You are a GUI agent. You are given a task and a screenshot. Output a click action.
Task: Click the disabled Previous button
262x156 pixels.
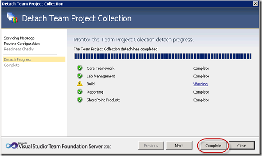point(151,146)
